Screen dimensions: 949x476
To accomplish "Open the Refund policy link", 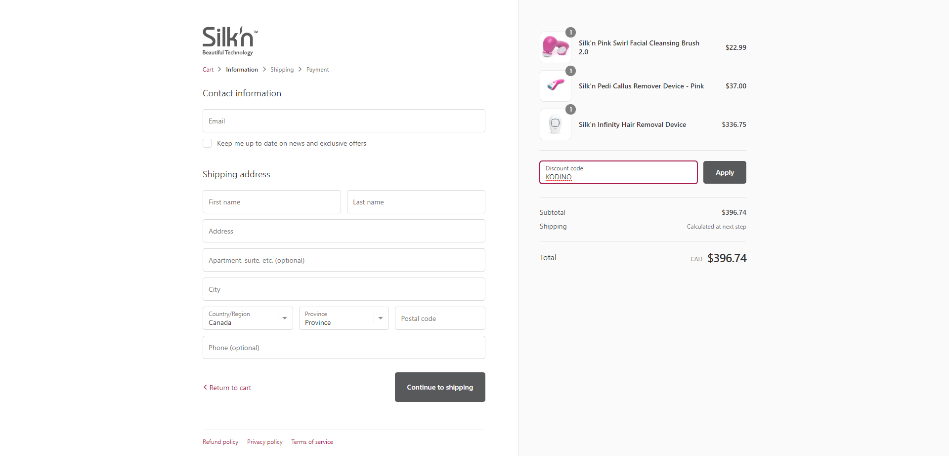I will tap(220, 442).
